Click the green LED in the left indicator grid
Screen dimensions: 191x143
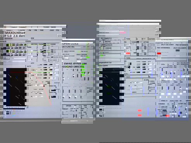(x=8, y=45)
